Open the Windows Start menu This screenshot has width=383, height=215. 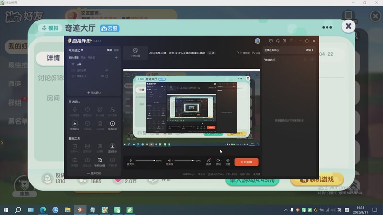pyautogui.click(x=6, y=210)
